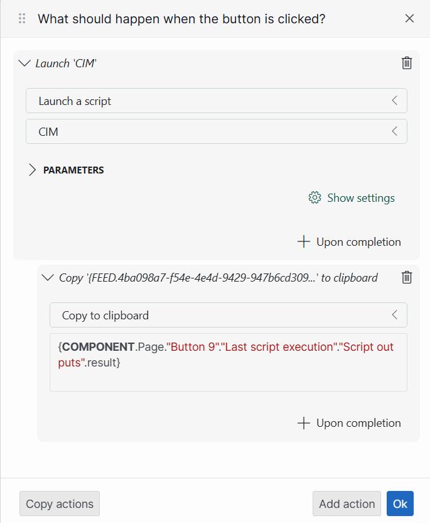Click the Copy actions button

[x=60, y=504]
